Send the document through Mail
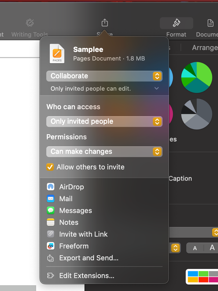This screenshot has height=291, width=218. (x=66, y=199)
